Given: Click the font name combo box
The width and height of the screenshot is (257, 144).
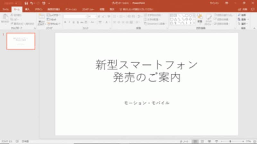Looking at the screenshot, I should point(75,17).
